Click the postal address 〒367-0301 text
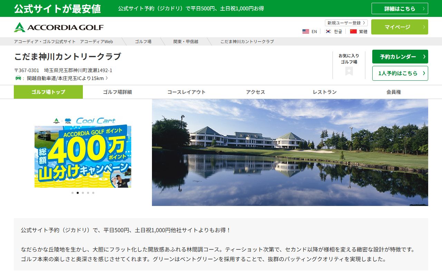 pos(63,70)
